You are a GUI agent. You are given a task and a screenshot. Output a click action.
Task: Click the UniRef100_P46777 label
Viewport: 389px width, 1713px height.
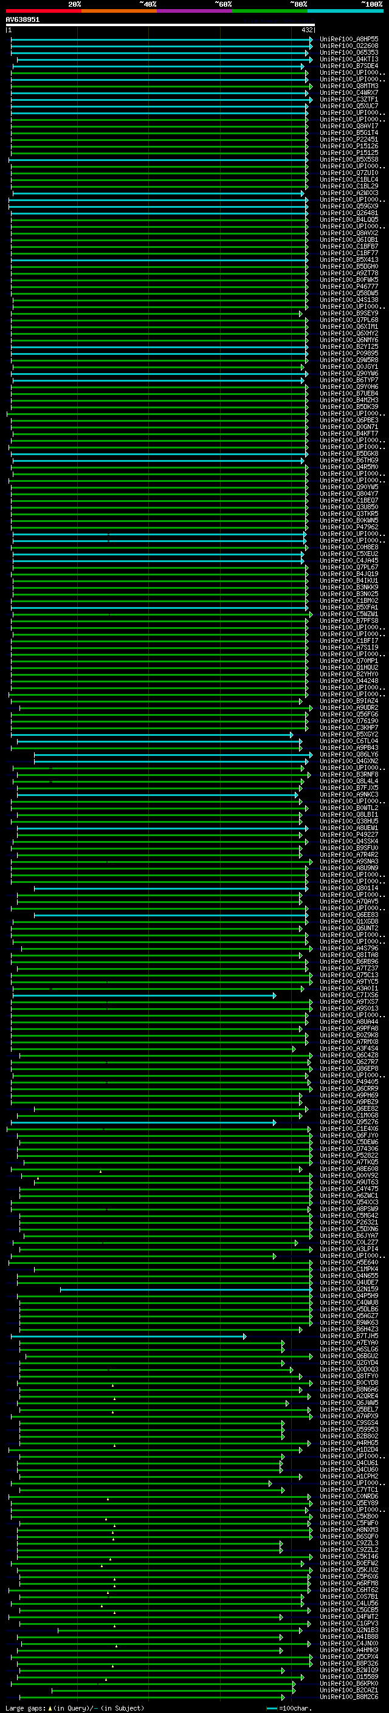pos(349,287)
